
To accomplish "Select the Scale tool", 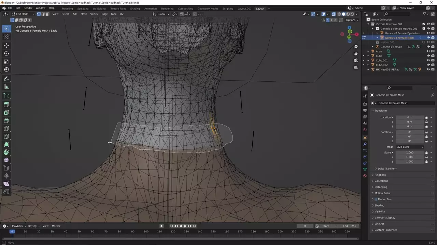I will point(6,62).
